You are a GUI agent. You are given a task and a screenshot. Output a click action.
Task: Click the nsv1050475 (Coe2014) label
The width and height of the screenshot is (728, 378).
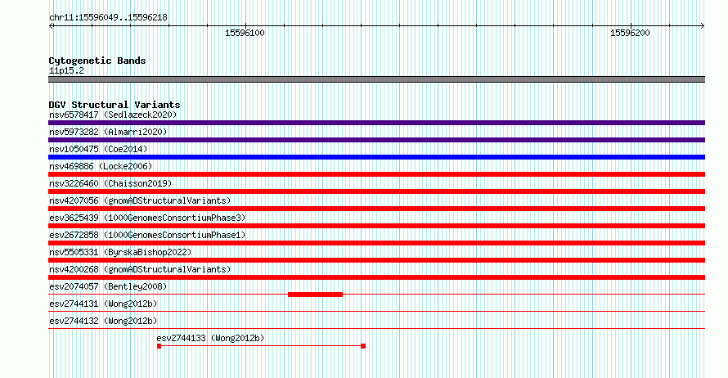(x=98, y=149)
